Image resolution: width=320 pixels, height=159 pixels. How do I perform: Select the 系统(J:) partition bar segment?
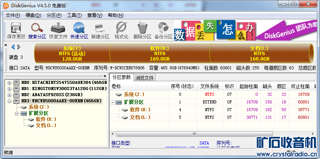click(72, 54)
